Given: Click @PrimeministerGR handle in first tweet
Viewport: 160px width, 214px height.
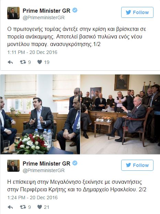Looking at the screenshot, I should tap(44, 18).
